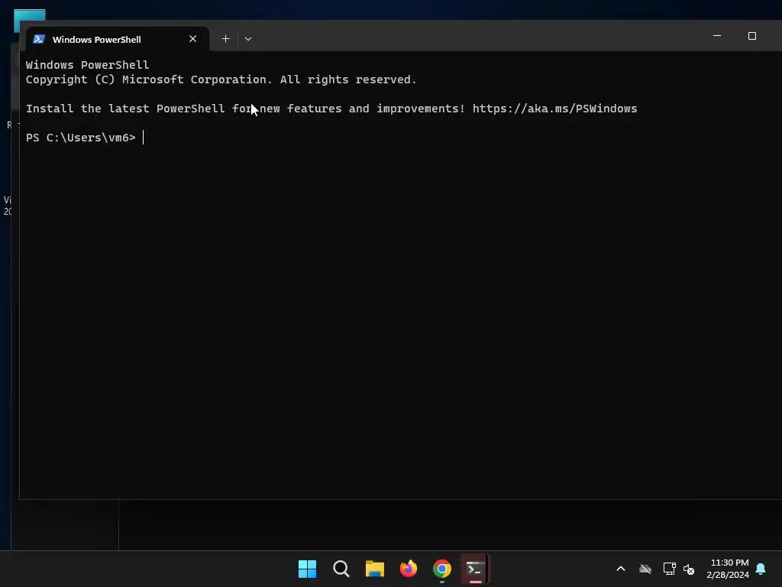Open the notifications bell icon

tap(761, 569)
